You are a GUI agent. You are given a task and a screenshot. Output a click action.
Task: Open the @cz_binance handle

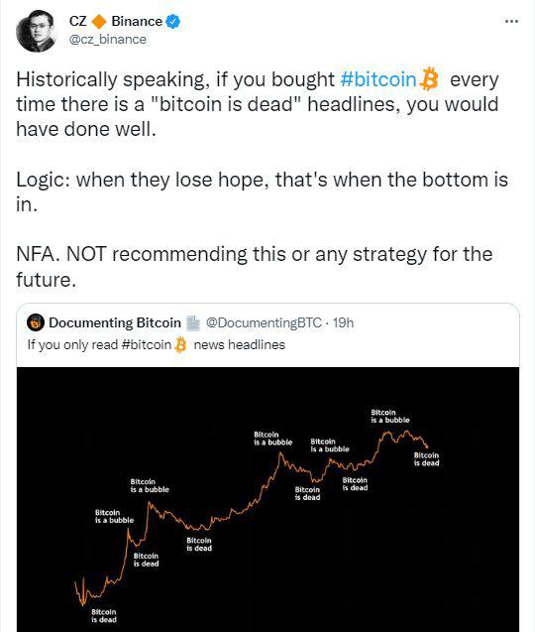tap(107, 40)
